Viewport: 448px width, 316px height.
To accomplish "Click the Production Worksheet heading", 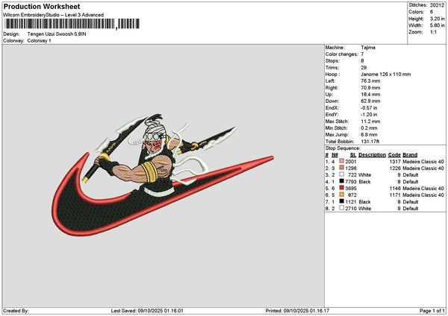I will (42, 6).
